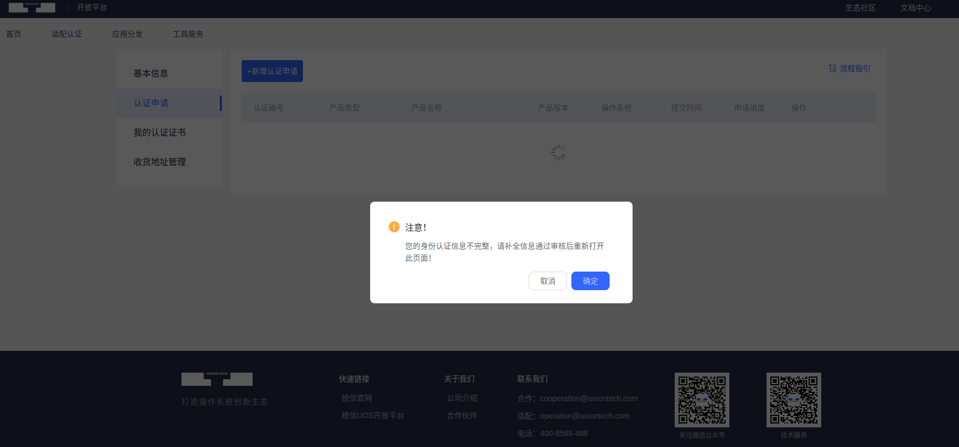Dismiss the dialog with 取消 button
The height and width of the screenshot is (447, 959).
click(547, 281)
